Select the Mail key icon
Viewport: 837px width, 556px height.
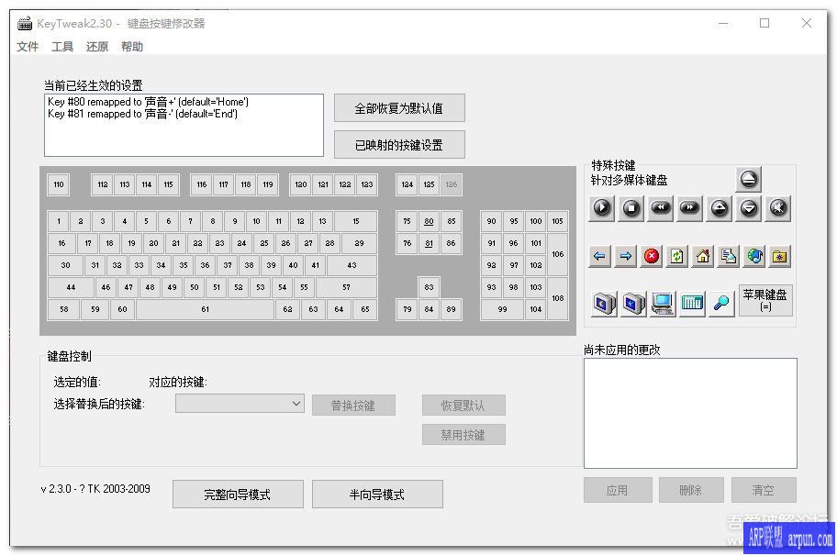[729, 257]
